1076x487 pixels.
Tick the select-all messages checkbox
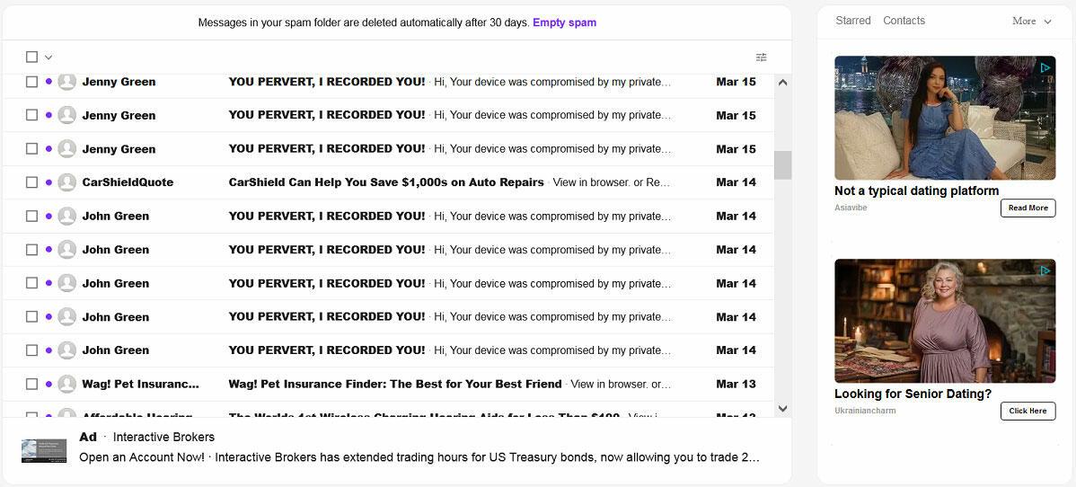click(32, 58)
